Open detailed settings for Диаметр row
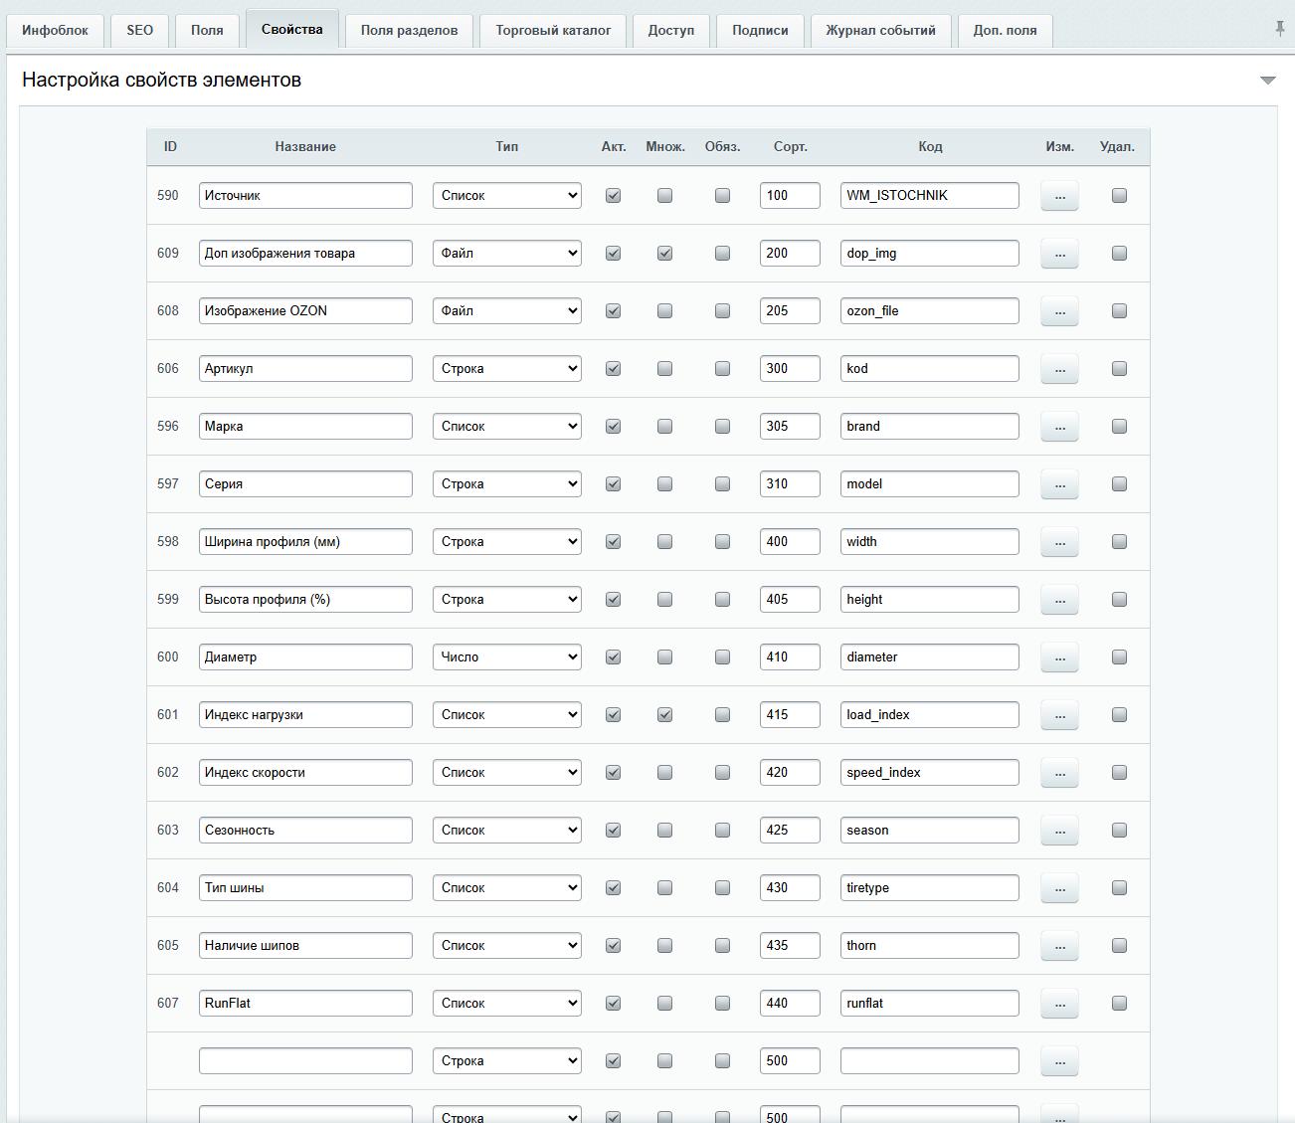 [x=1059, y=657]
